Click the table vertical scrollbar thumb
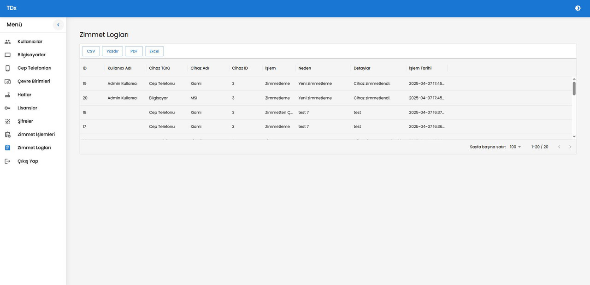590x285 pixels. [x=574, y=89]
